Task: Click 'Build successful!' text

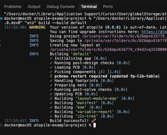Action: tap(69, 121)
